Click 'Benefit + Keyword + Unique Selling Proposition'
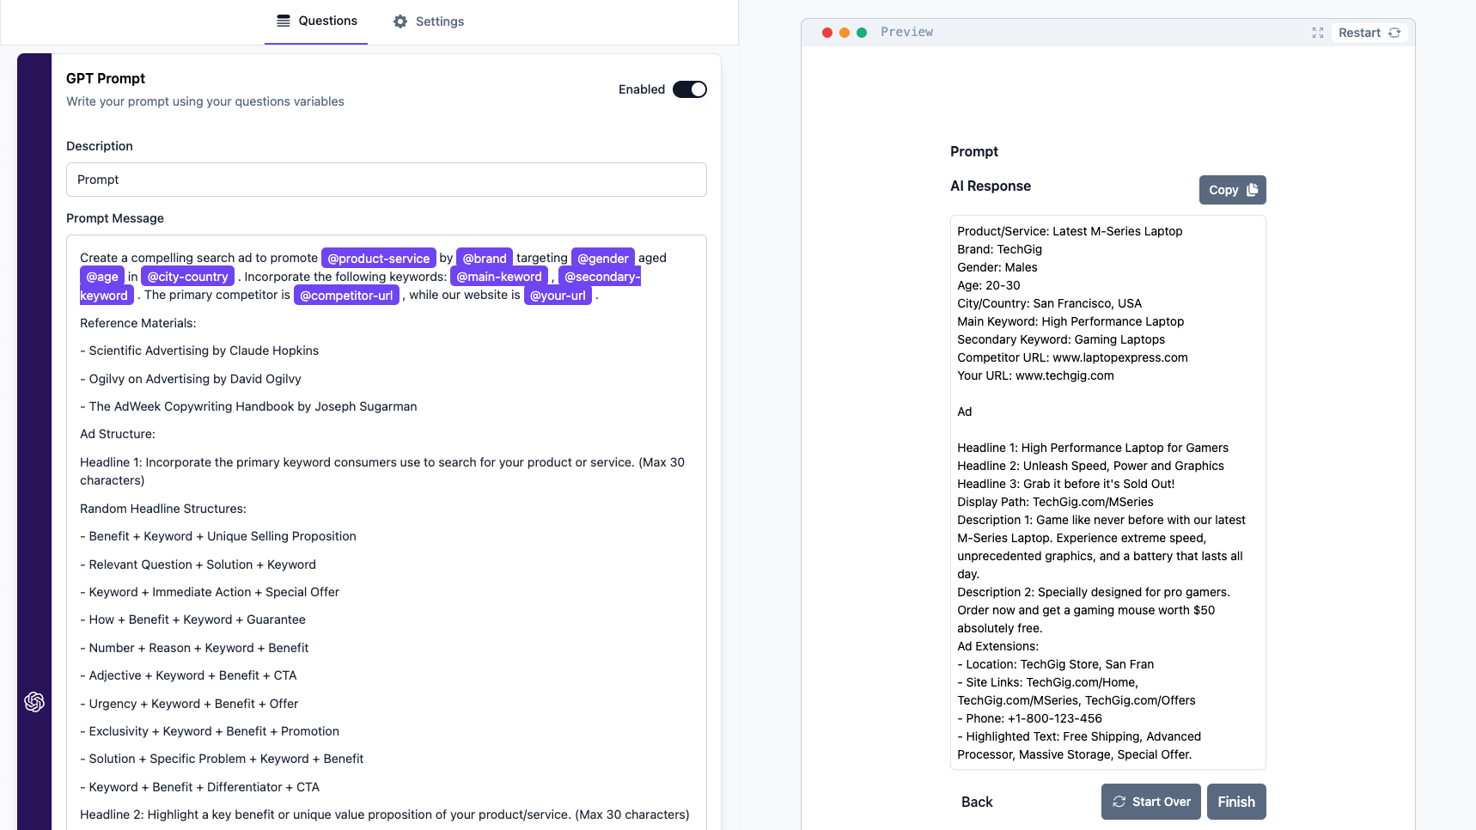Image resolution: width=1476 pixels, height=830 pixels. click(218, 536)
